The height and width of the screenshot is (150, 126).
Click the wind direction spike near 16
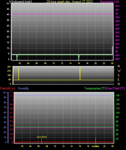tap(80, 74)
